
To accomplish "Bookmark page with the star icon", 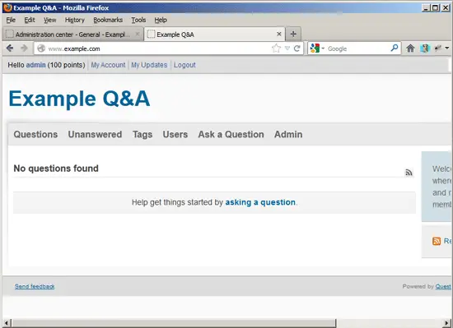I will pyautogui.click(x=276, y=49).
